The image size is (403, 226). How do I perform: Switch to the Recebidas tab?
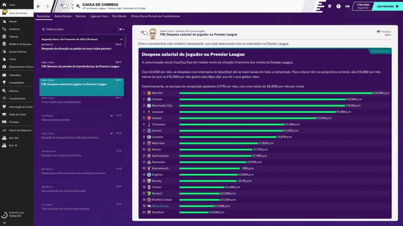(44, 16)
